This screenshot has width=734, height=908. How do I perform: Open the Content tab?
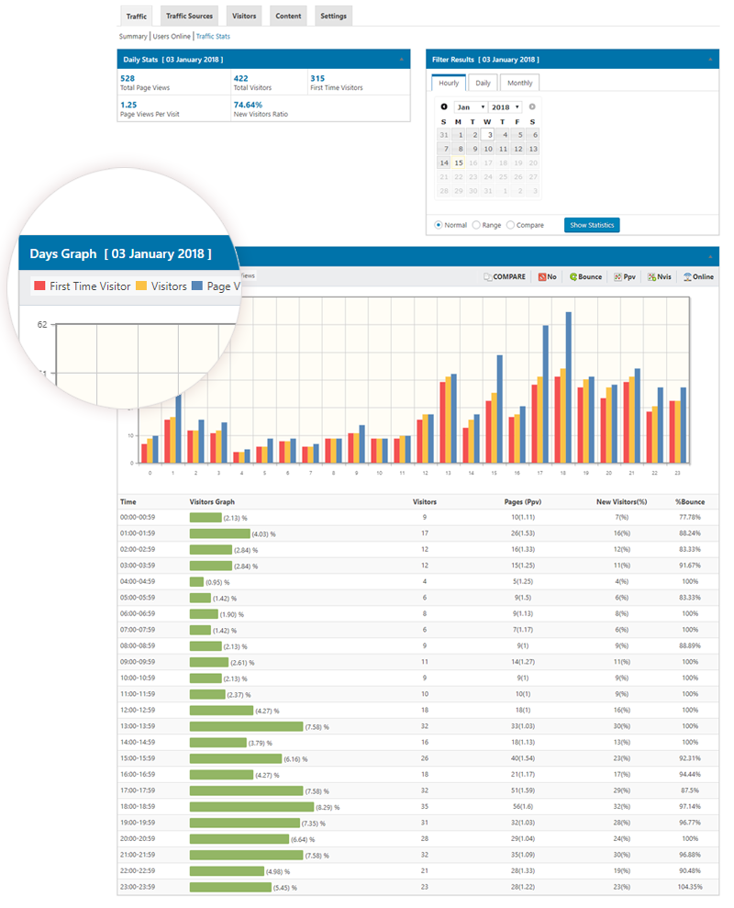(x=288, y=17)
